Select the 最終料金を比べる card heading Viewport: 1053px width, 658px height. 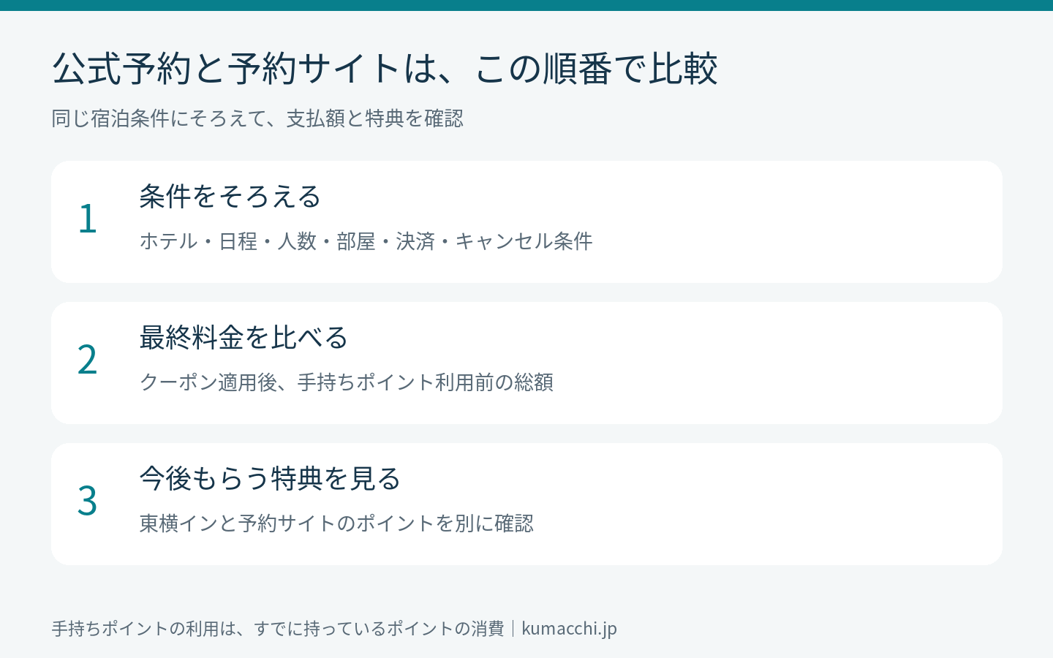click(x=244, y=337)
